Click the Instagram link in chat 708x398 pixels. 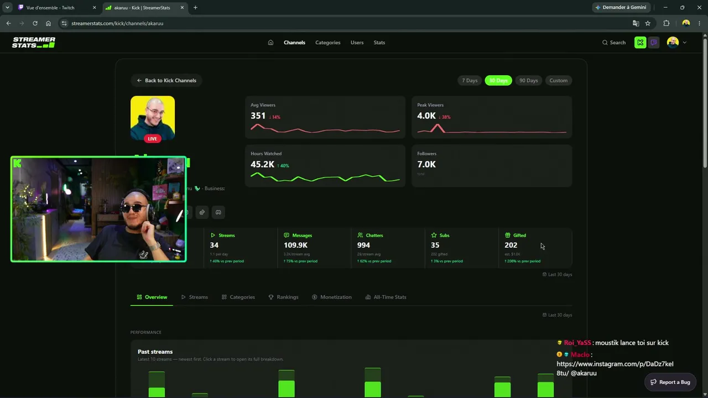[x=615, y=369]
